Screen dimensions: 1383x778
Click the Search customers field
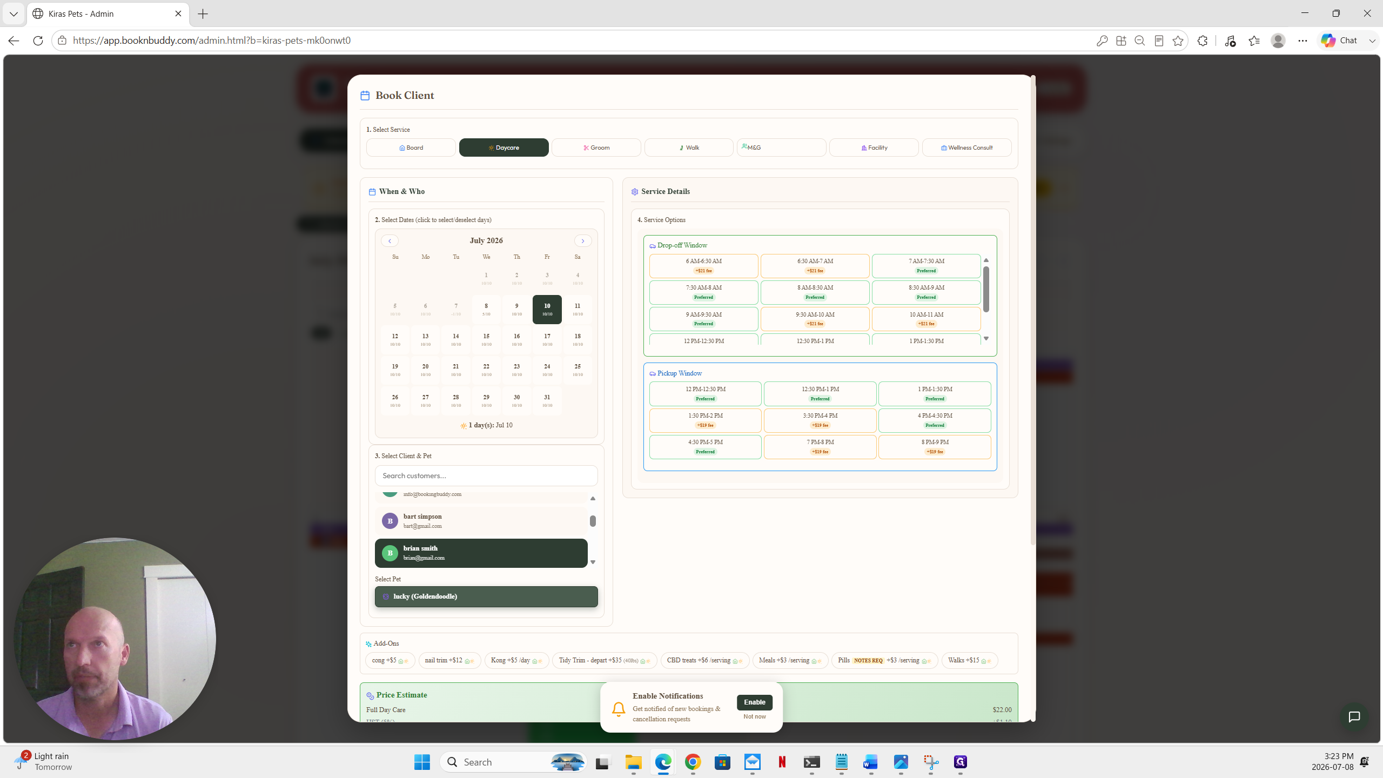pyautogui.click(x=486, y=475)
